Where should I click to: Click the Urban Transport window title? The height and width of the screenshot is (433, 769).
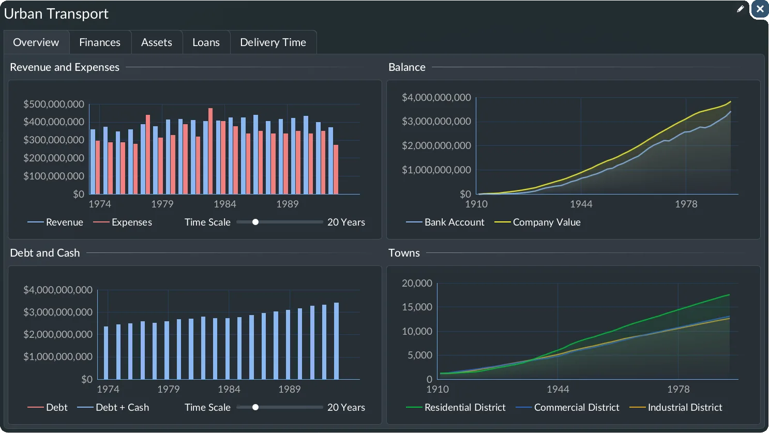pos(56,13)
